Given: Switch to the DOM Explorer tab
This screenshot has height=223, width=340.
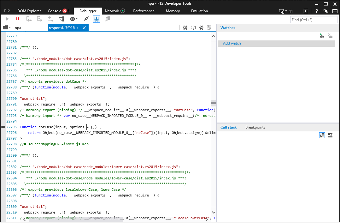Looking at the screenshot, I should click(29, 11).
